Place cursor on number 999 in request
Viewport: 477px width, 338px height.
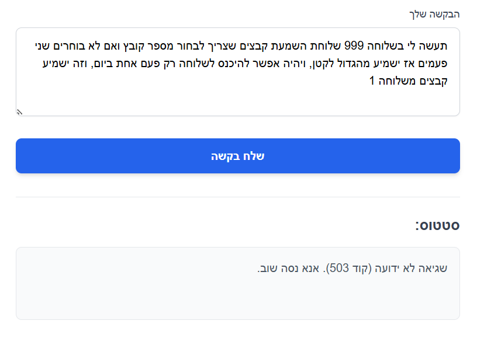[x=354, y=45]
